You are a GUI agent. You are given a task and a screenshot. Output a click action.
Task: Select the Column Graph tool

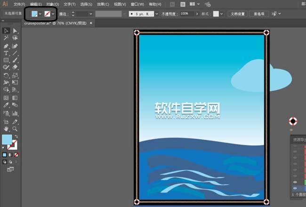(x=15, y=113)
